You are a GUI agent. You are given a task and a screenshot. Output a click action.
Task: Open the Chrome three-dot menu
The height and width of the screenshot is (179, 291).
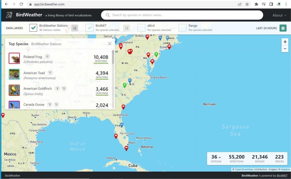point(286,4)
